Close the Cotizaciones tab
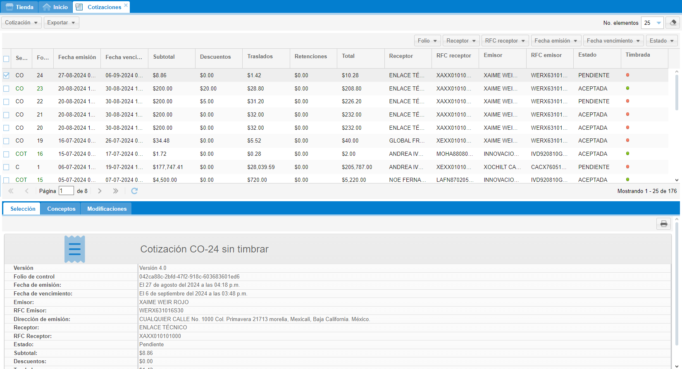The width and height of the screenshot is (682, 369). (126, 5)
